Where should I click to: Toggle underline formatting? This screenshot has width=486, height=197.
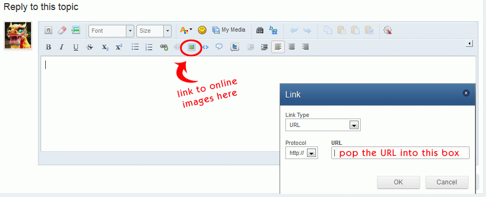point(76,47)
